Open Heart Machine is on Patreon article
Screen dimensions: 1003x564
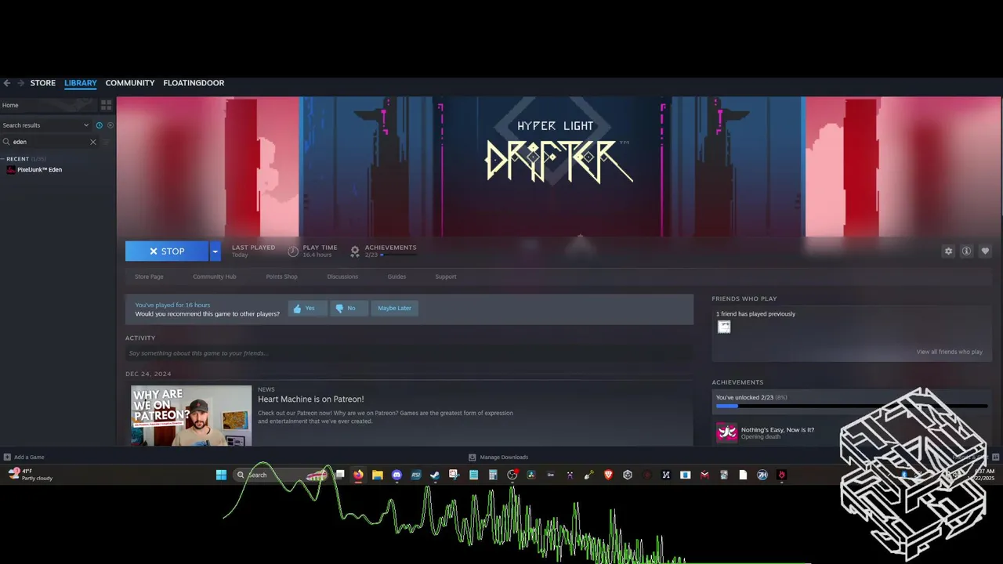pos(311,399)
